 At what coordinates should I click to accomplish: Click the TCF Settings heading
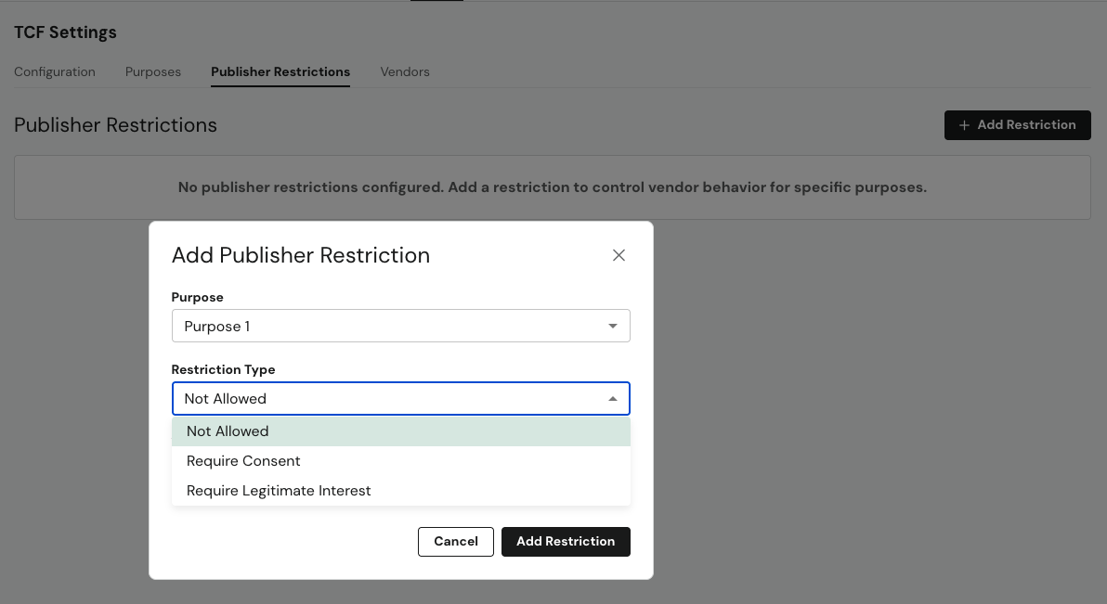(65, 32)
